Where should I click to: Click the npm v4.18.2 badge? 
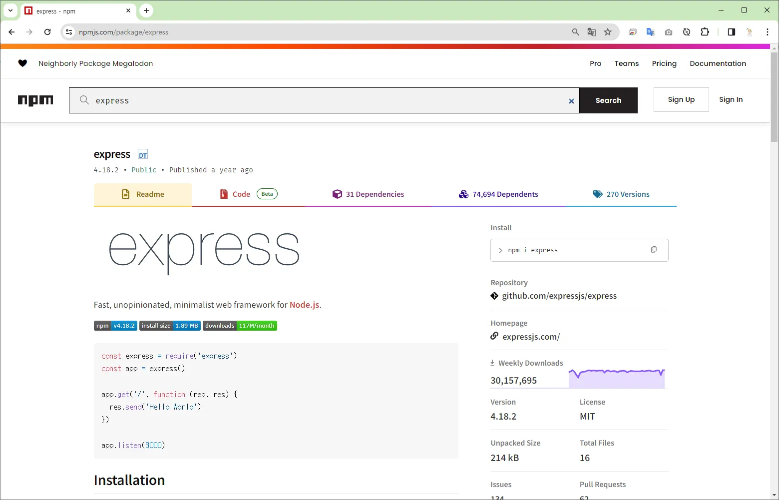pyautogui.click(x=115, y=326)
